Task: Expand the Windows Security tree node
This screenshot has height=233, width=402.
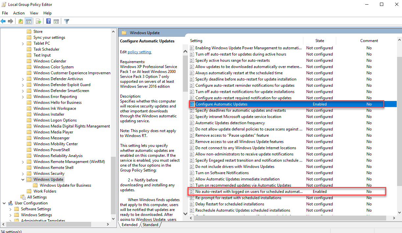Action: coord(23,174)
